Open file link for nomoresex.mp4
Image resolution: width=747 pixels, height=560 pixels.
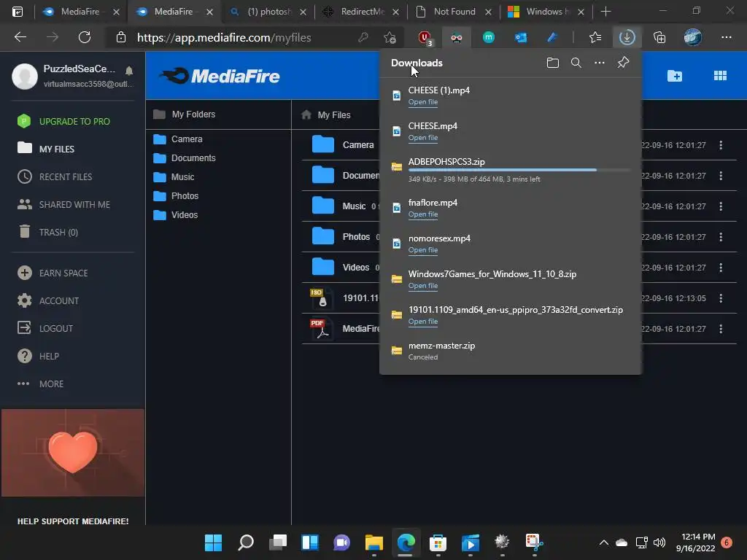[422, 250]
